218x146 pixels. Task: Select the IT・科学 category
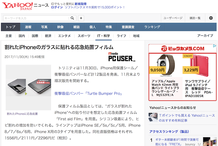[104, 36]
